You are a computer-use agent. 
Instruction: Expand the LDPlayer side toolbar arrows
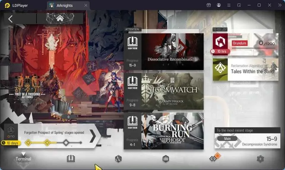280,5
